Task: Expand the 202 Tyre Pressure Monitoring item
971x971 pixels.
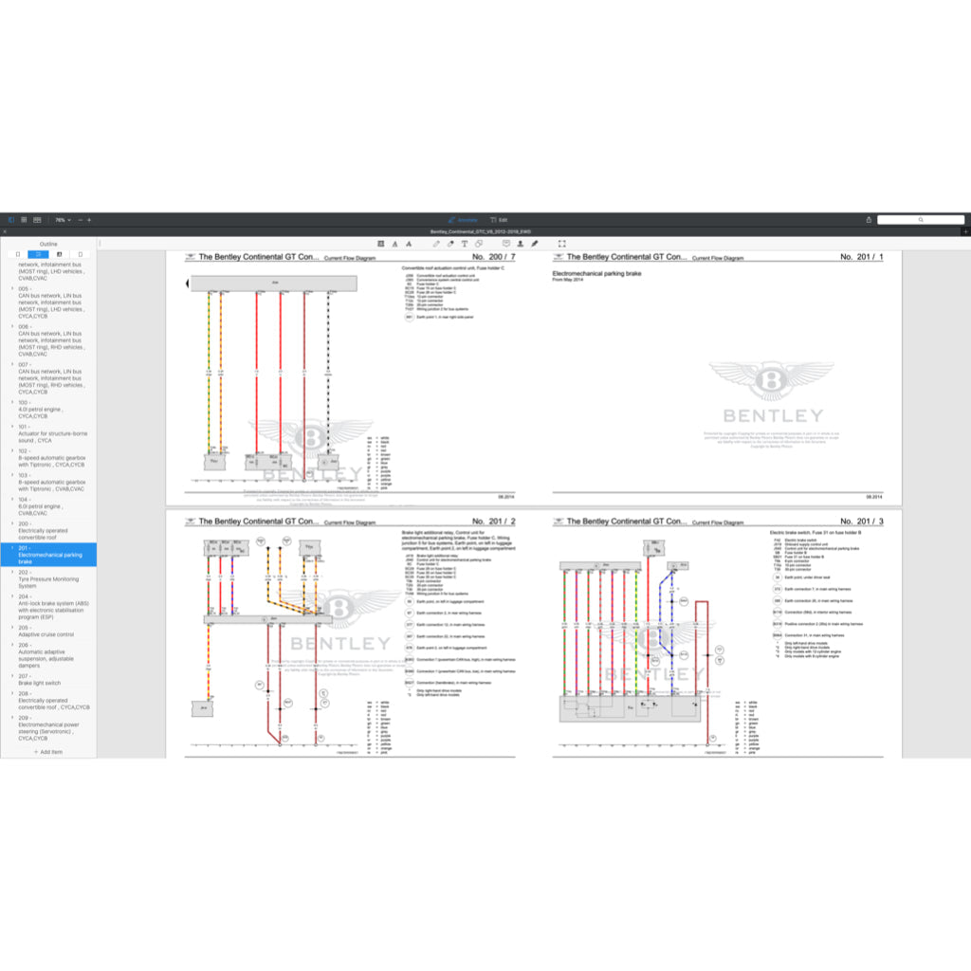Action: pos(12,573)
